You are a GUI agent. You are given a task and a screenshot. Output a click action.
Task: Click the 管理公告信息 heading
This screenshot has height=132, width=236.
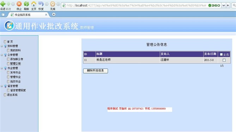click(x=157, y=44)
